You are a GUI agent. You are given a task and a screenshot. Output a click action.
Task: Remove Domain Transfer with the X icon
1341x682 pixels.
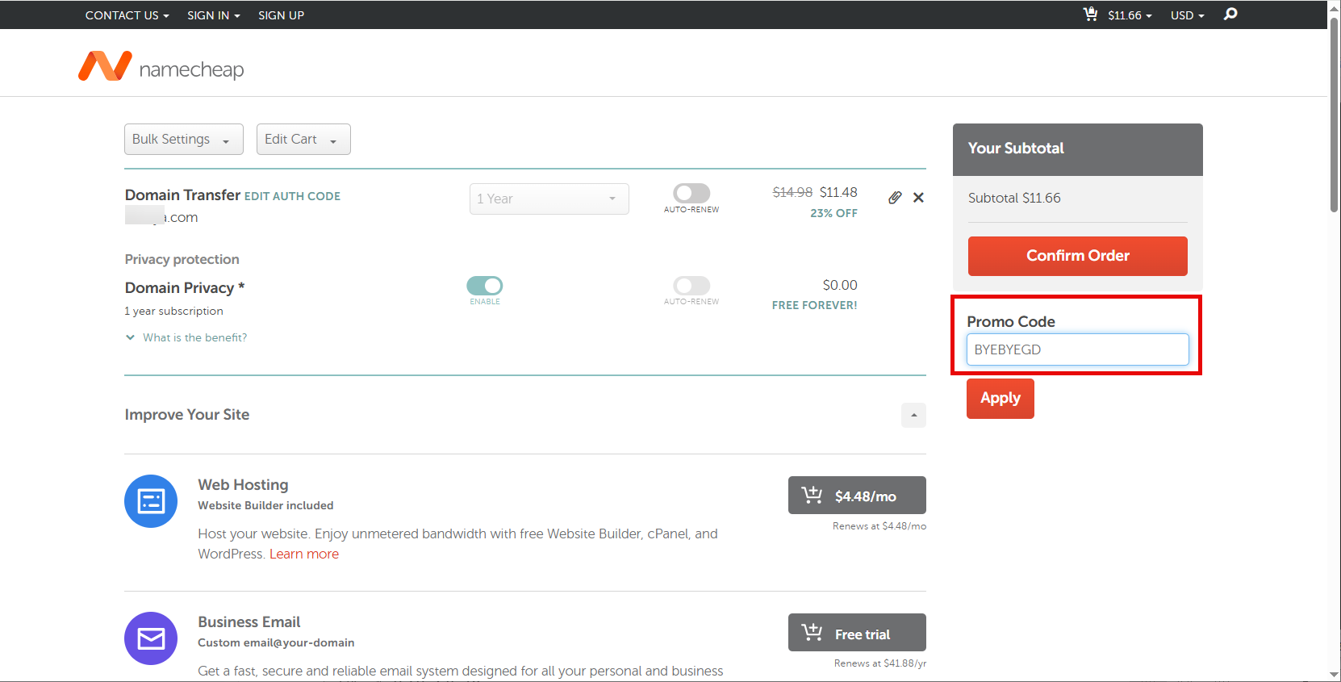[x=918, y=198]
